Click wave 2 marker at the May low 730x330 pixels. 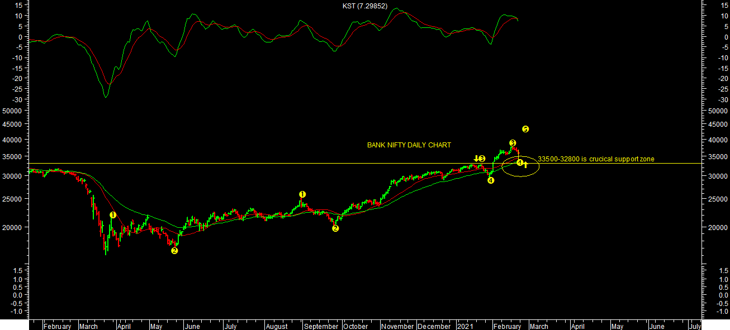tap(174, 251)
